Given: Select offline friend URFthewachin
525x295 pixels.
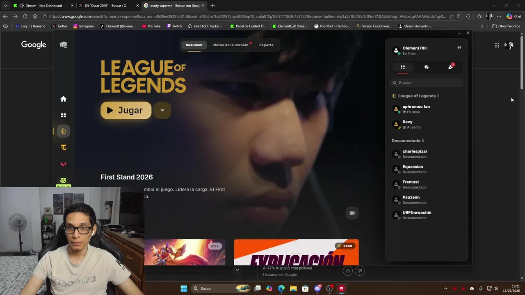Looking at the screenshot, I should pyautogui.click(x=427, y=215).
